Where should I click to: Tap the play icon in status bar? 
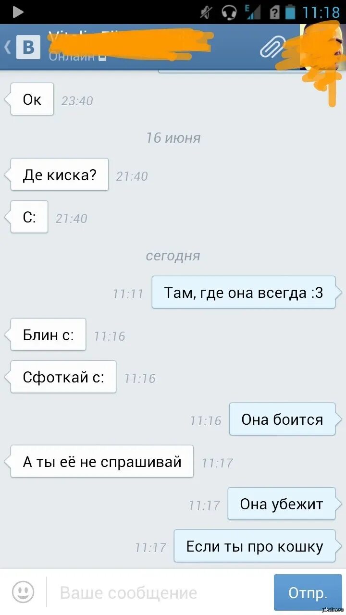coord(18,12)
